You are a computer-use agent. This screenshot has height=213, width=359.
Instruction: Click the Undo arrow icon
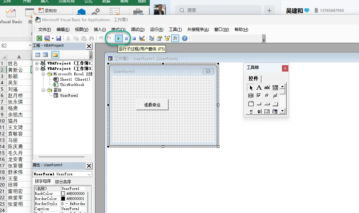[x=101, y=38]
